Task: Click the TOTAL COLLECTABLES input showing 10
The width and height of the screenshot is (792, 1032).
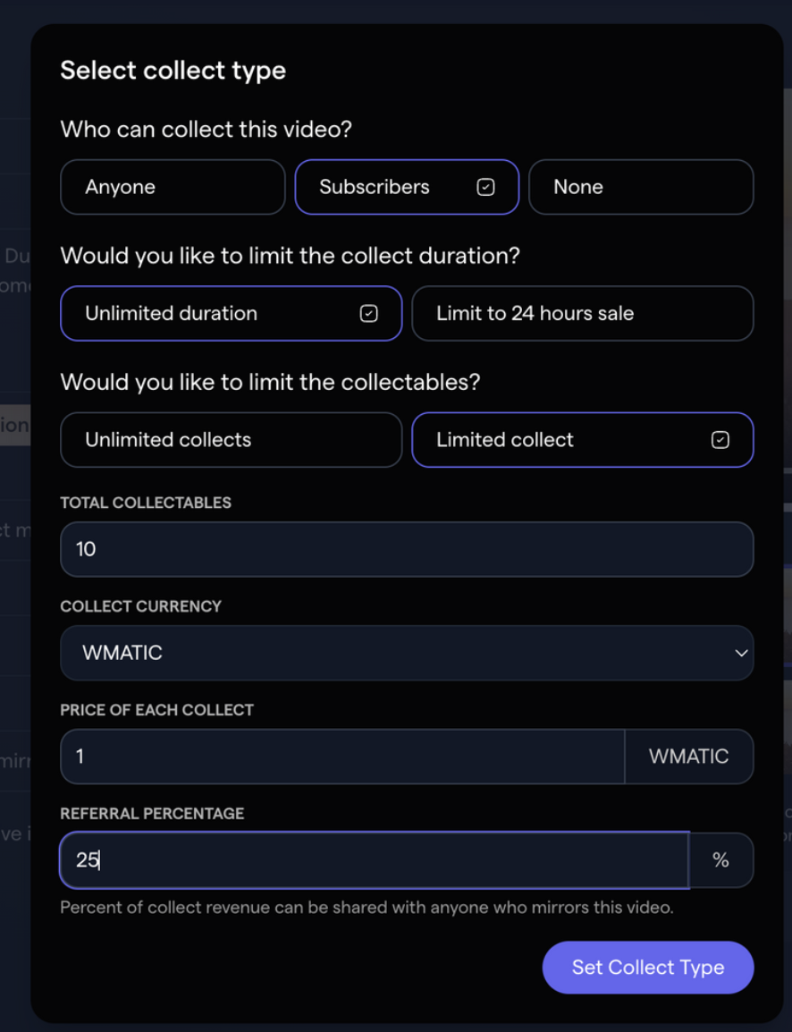Action: (407, 549)
